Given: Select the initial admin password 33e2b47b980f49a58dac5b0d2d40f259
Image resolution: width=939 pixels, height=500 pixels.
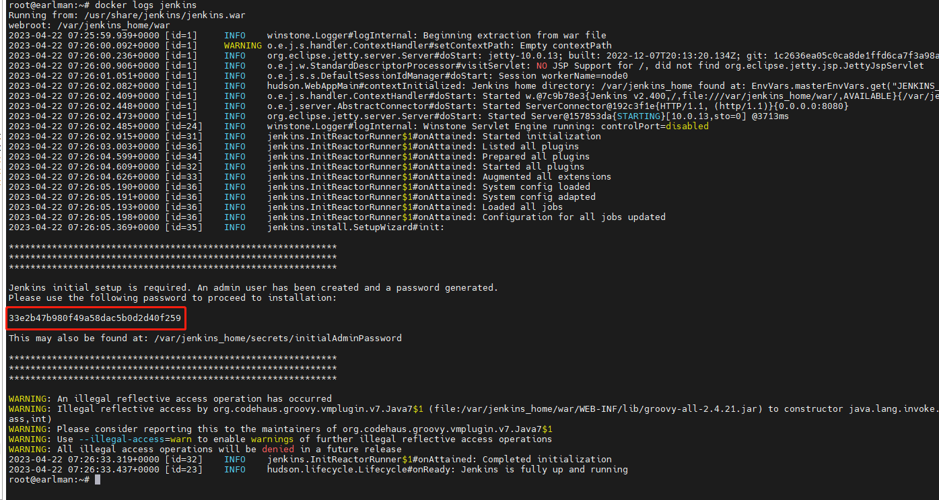Looking at the screenshot, I should pos(94,318).
